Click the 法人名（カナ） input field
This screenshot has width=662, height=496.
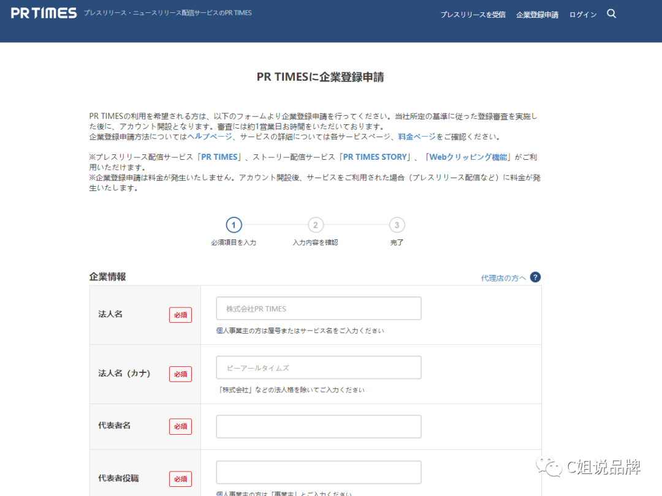(x=318, y=367)
